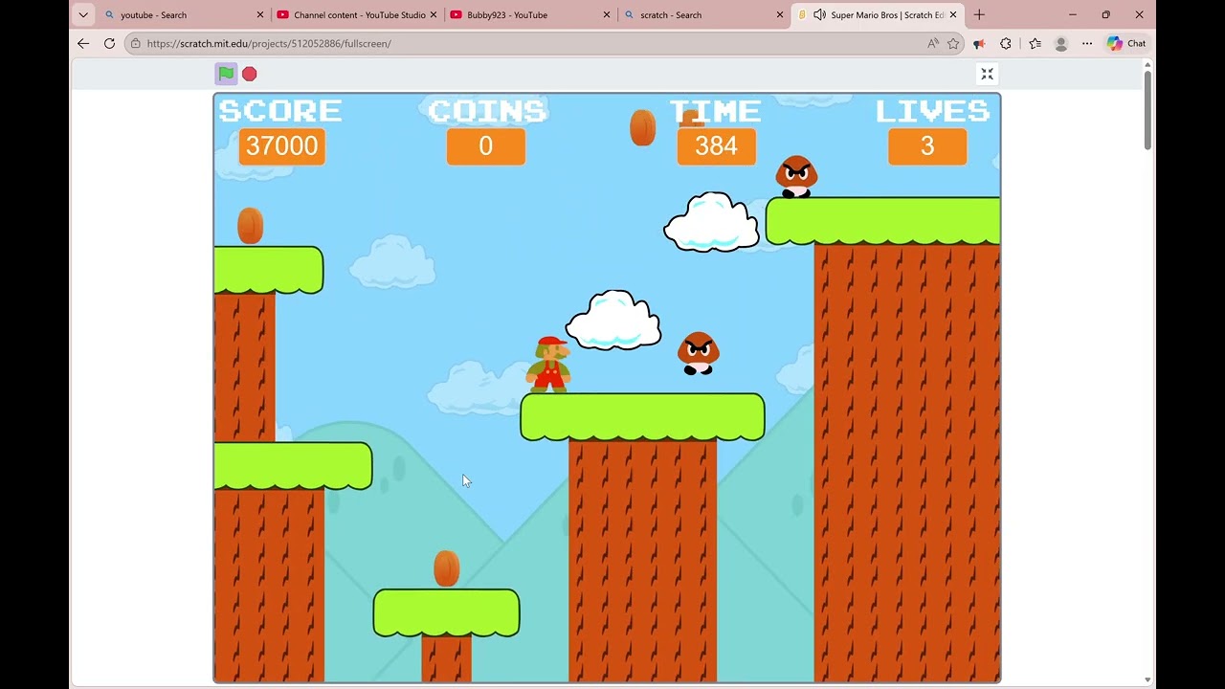Open the browser profile avatar
The height and width of the screenshot is (689, 1225).
click(1060, 43)
